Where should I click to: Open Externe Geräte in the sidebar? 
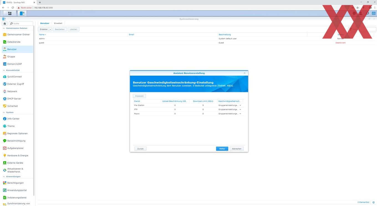click(17, 163)
